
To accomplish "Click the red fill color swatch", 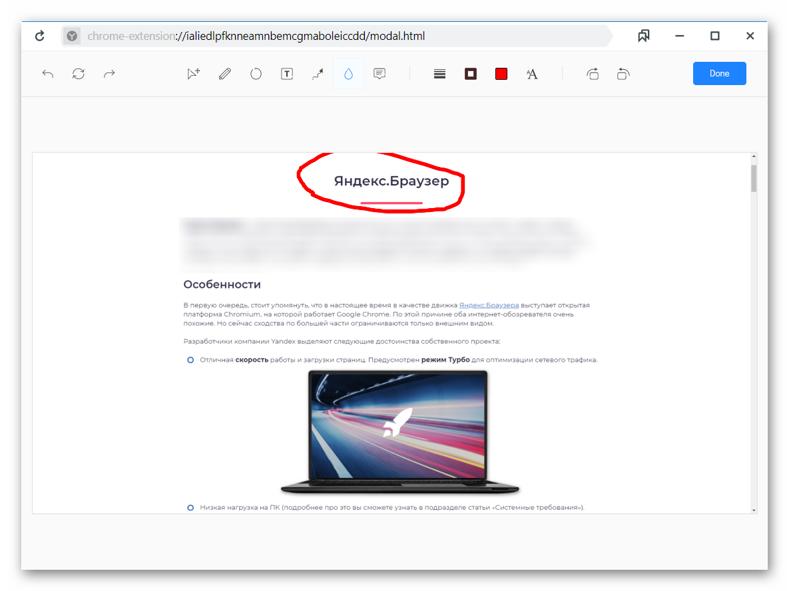I will (x=501, y=74).
